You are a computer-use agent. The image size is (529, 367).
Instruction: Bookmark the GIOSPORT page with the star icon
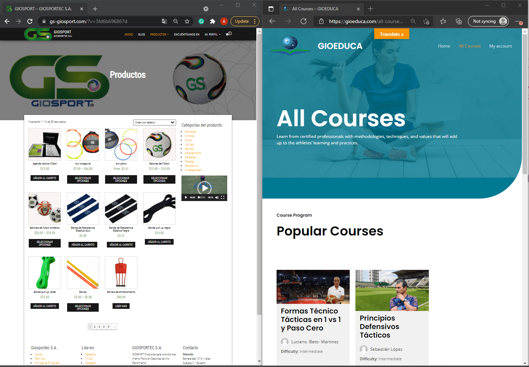click(x=187, y=21)
